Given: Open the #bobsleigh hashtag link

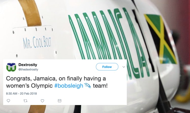Looking at the screenshot, I should 69,86.
